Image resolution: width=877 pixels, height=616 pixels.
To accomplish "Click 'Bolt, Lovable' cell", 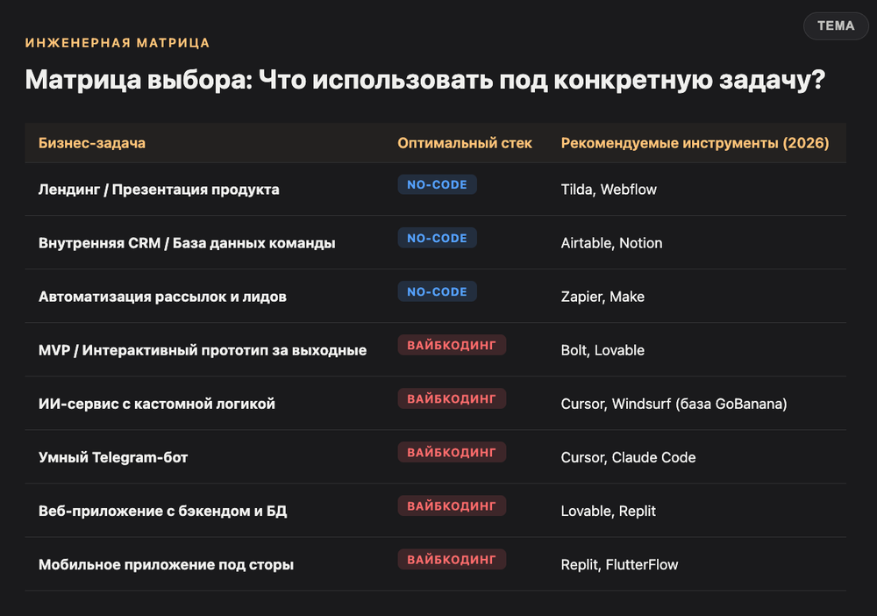I will click(x=602, y=350).
